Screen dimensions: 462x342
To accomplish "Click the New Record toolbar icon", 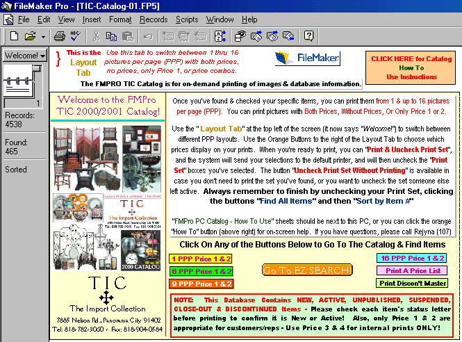I will (x=168, y=36).
